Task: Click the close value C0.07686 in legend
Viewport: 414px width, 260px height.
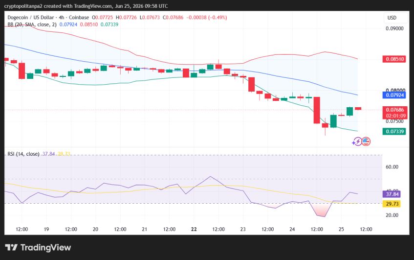Action: (x=173, y=18)
